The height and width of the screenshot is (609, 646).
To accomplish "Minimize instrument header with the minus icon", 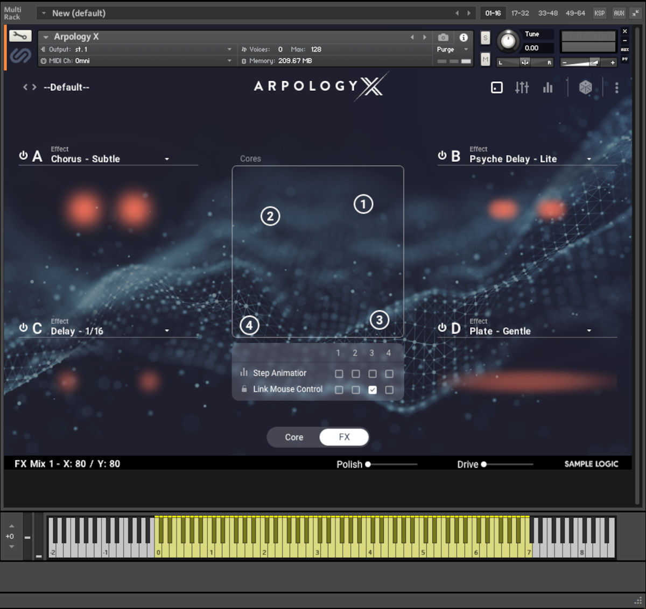I will tap(625, 40).
